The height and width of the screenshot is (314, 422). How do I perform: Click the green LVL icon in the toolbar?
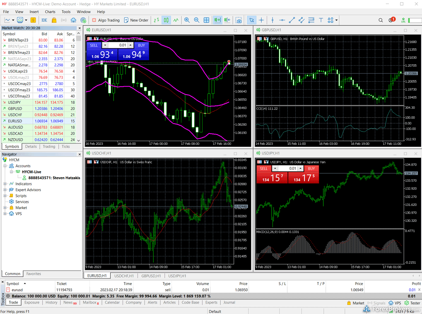403,20
